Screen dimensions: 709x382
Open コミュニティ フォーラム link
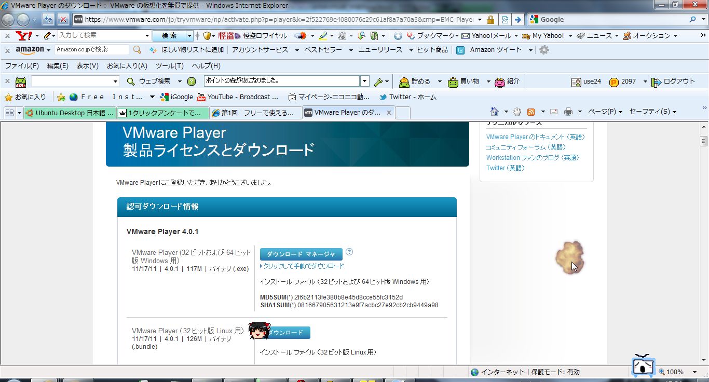click(526, 147)
